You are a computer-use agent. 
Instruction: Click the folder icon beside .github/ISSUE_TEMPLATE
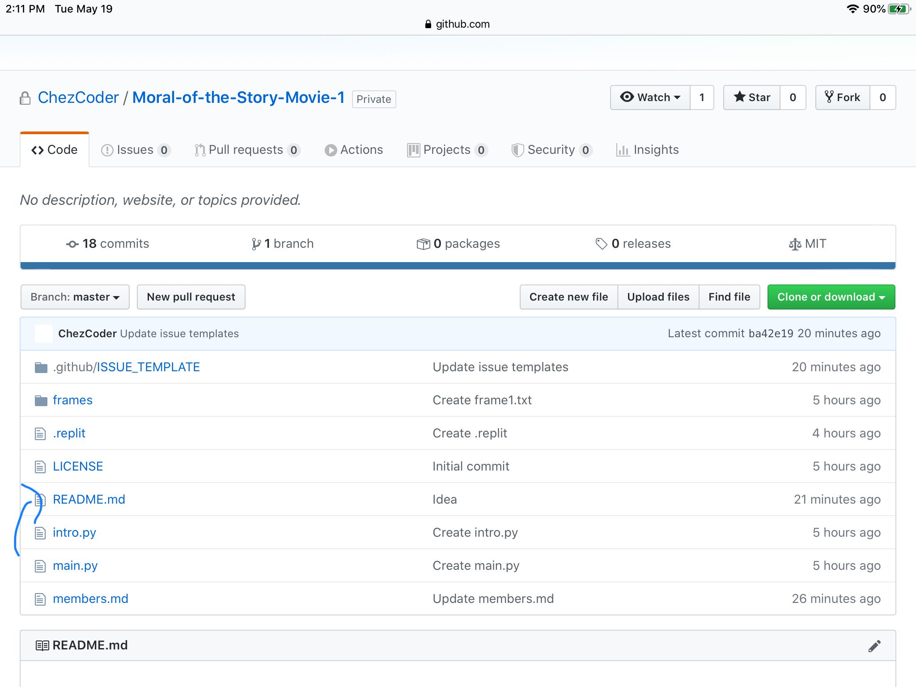(41, 368)
